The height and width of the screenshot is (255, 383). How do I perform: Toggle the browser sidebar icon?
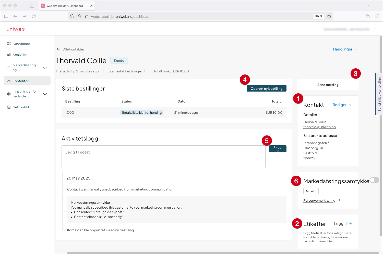point(6,16)
